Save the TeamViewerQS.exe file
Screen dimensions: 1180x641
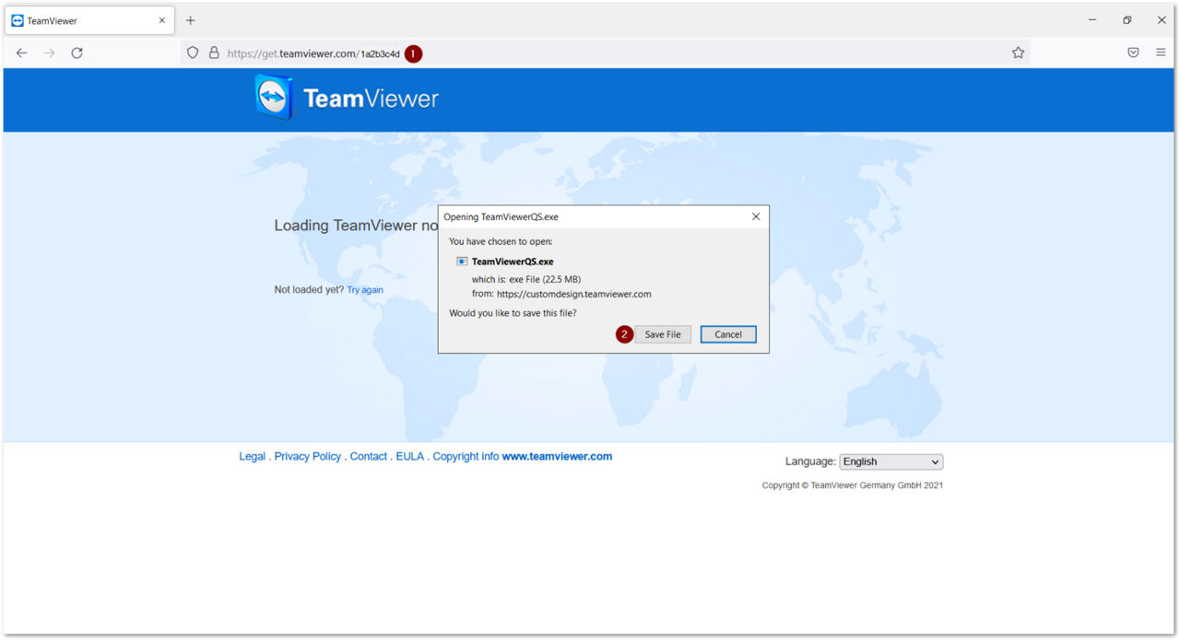(663, 334)
